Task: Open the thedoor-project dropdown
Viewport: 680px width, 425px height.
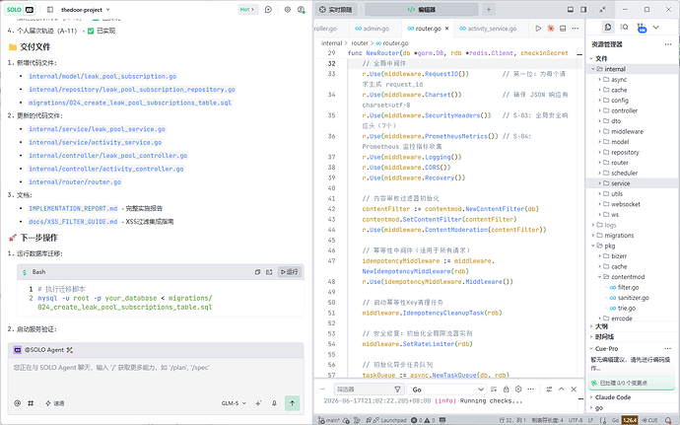Action: (85, 10)
